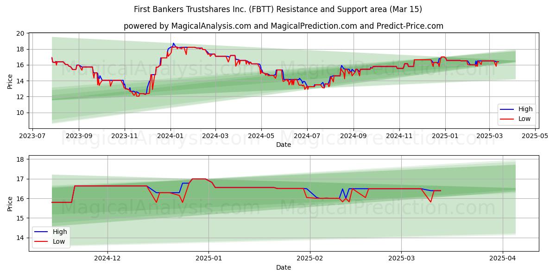Screen dimensions: 556x278
Task: Click the 'powered by MagicalAnalysis.com' subtitle
Action: coord(284,26)
